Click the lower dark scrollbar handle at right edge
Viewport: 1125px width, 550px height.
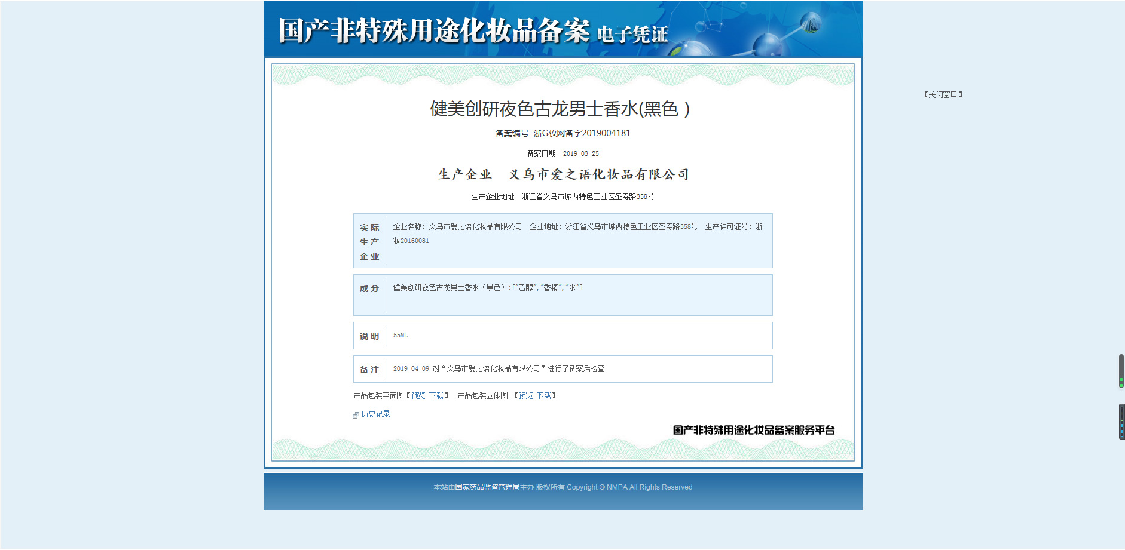1121,422
